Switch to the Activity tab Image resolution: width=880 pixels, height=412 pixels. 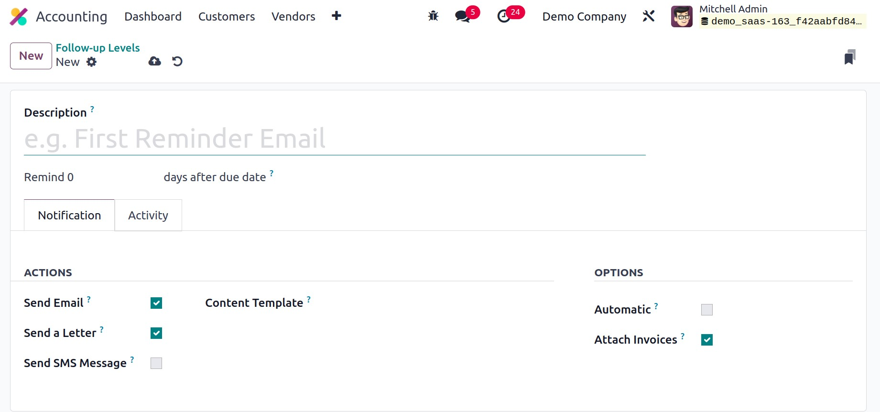[148, 216]
